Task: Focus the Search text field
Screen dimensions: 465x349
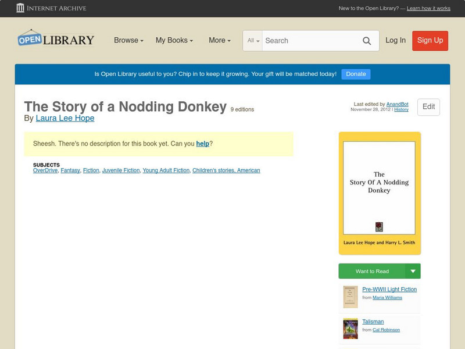Action: click(309, 41)
